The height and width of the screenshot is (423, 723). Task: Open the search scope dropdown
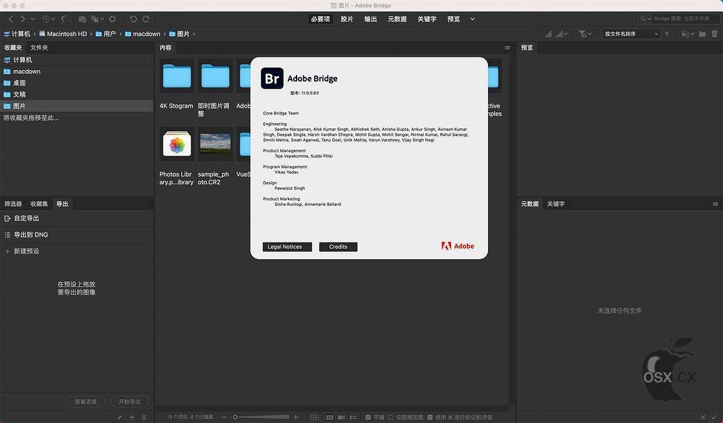click(645, 19)
